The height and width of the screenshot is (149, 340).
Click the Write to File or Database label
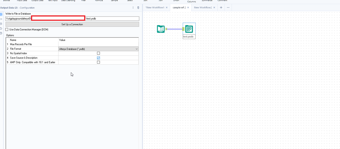tap(18, 14)
